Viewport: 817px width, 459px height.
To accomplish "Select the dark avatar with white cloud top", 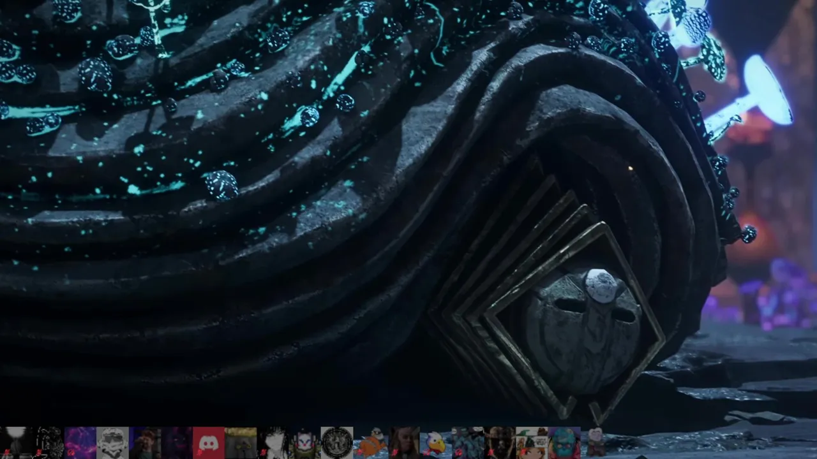I will pyautogui.click(x=16, y=443).
